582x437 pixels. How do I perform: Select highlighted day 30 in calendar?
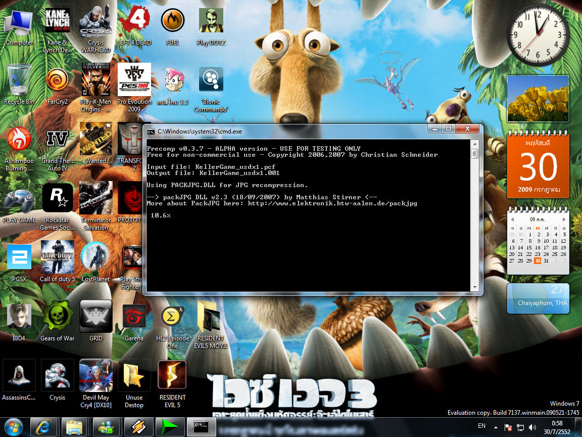(538, 261)
